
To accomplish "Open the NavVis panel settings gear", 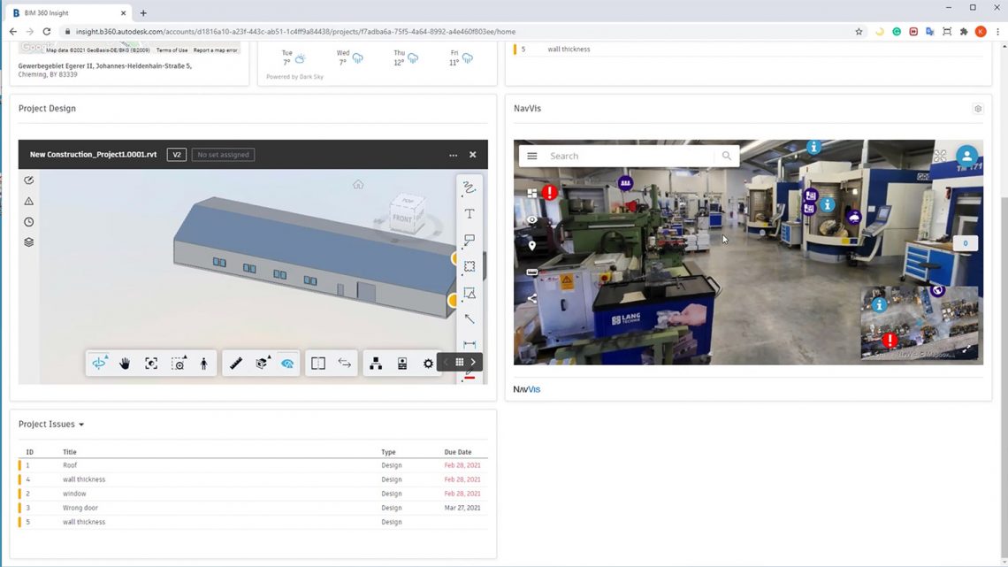I will [977, 108].
